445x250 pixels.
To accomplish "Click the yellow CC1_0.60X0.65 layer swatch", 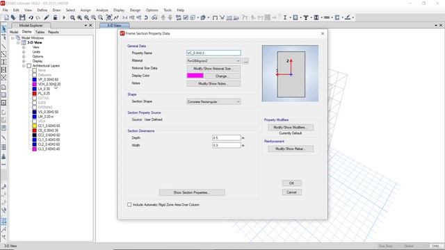I will click(x=34, y=126).
